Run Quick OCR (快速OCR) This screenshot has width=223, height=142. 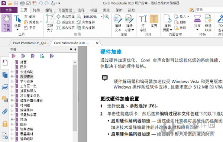208,23
